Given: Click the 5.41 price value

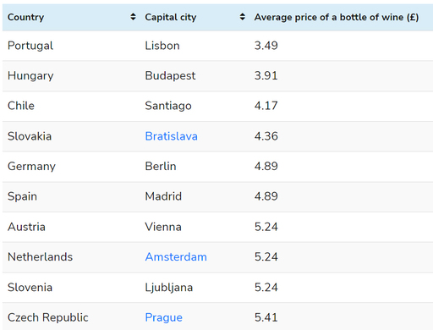Looking at the screenshot, I should tap(266, 317).
